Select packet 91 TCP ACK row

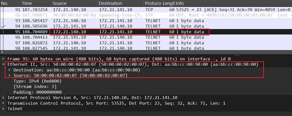click(146, 10)
